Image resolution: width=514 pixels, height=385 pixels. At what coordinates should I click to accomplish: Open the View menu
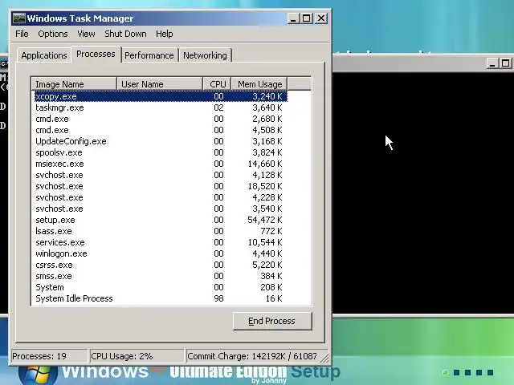pyautogui.click(x=86, y=34)
